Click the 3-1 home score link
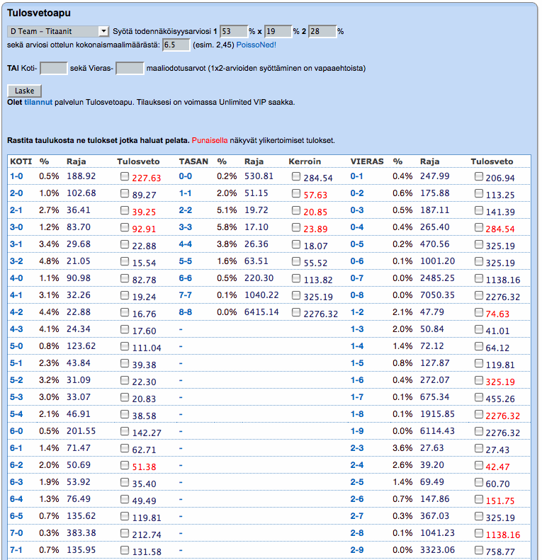This screenshot has width=542, height=560. tap(16, 244)
